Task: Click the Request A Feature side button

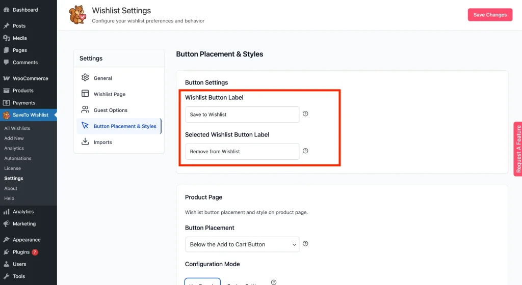Action: [x=518, y=149]
